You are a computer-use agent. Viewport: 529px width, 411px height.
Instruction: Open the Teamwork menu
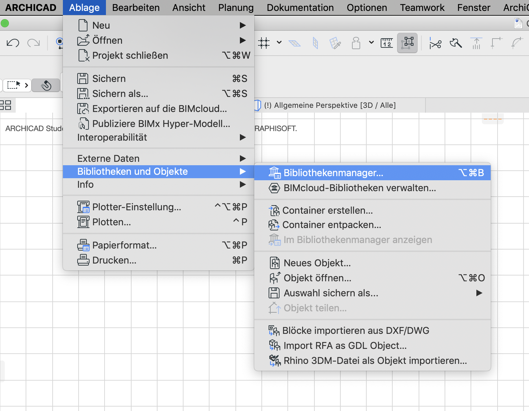tap(422, 8)
